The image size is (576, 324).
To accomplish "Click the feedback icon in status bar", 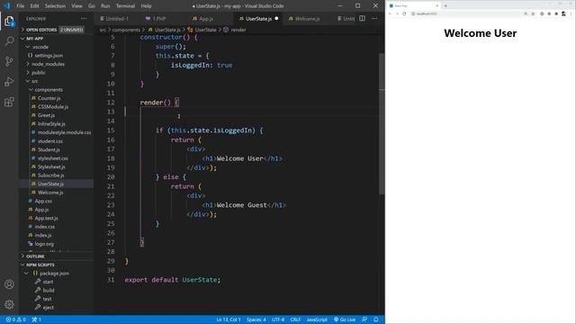I will (x=364, y=319).
